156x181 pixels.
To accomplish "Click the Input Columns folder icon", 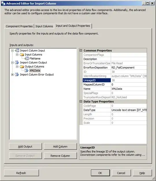I will click(22, 55).
